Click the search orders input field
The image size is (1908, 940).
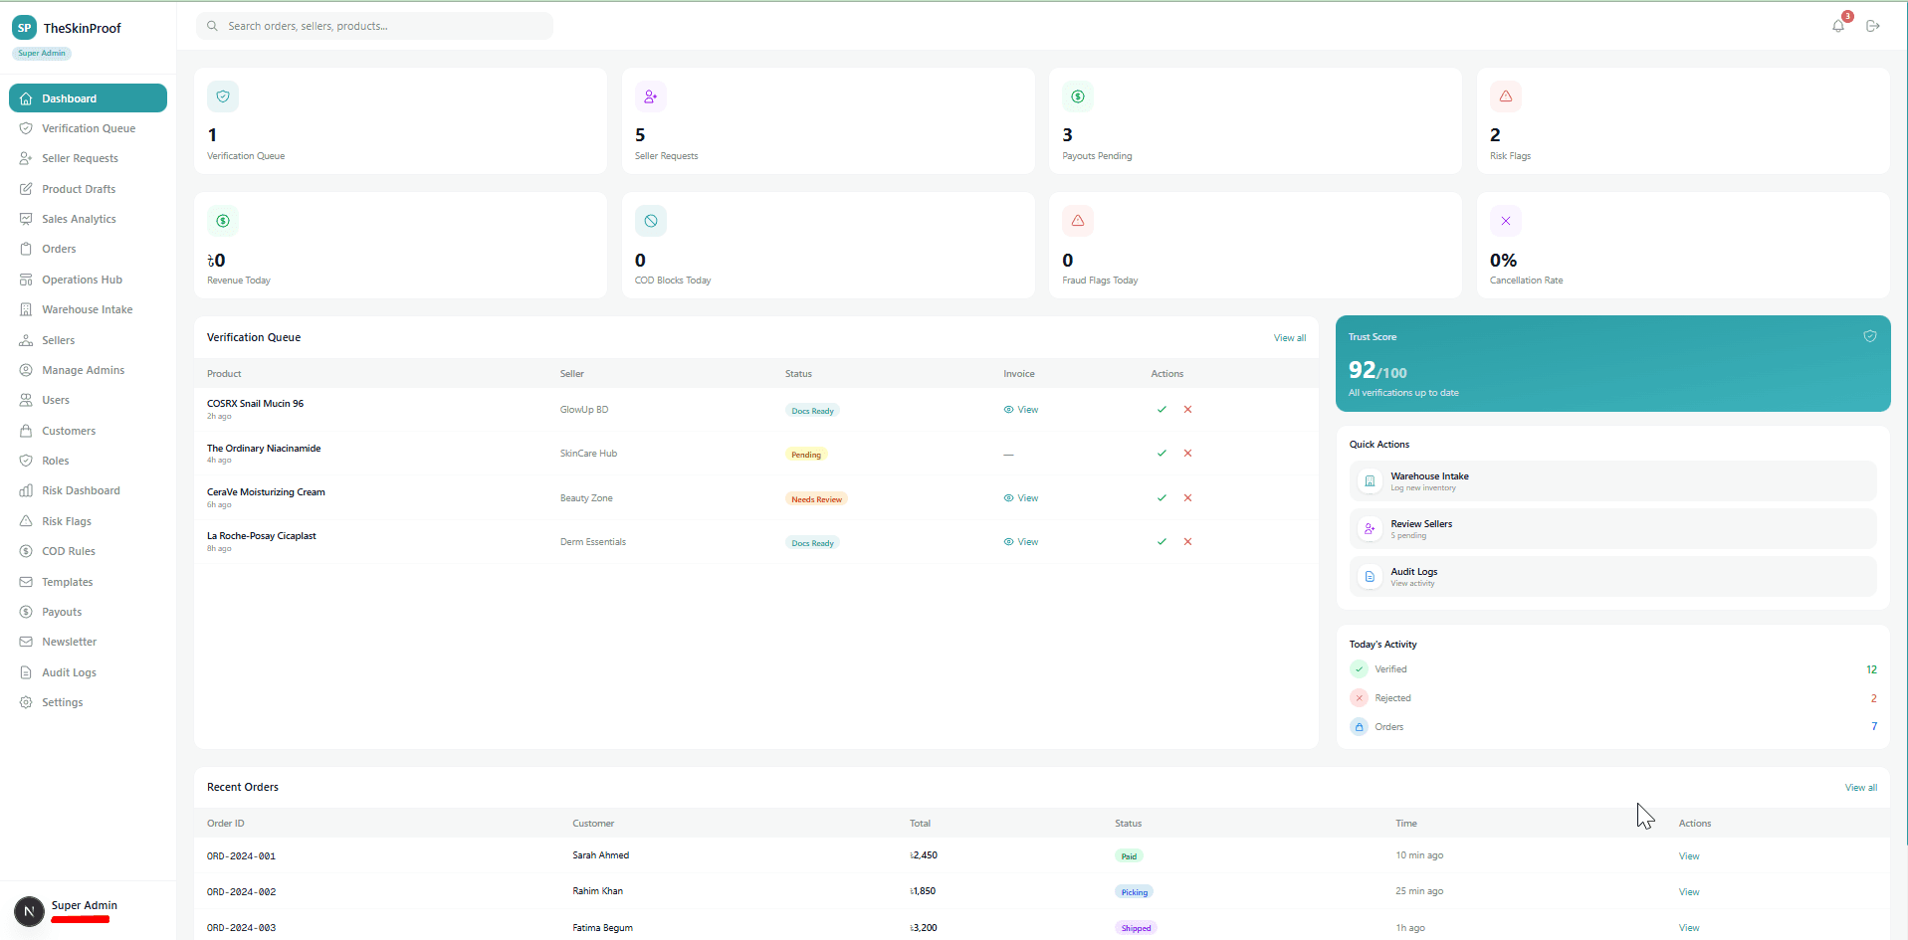tap(374, 26)
